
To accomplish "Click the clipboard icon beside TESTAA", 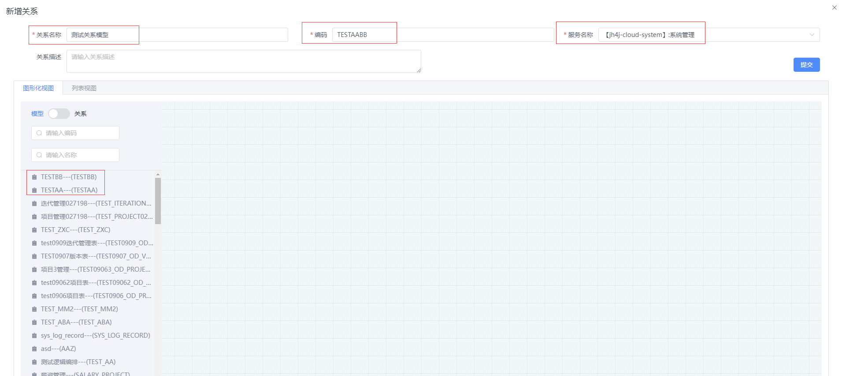I will [34, 190].
